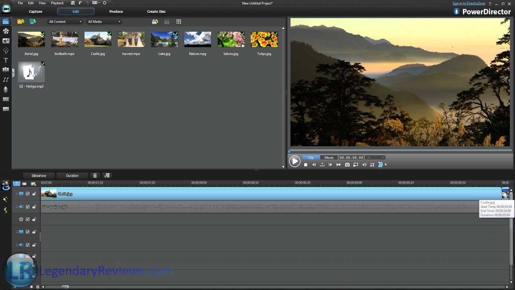This screenshot has height=290, width=515.
Task: Click the Save project floppy icon
Action: pyautogui.click(x=73, y=3)
